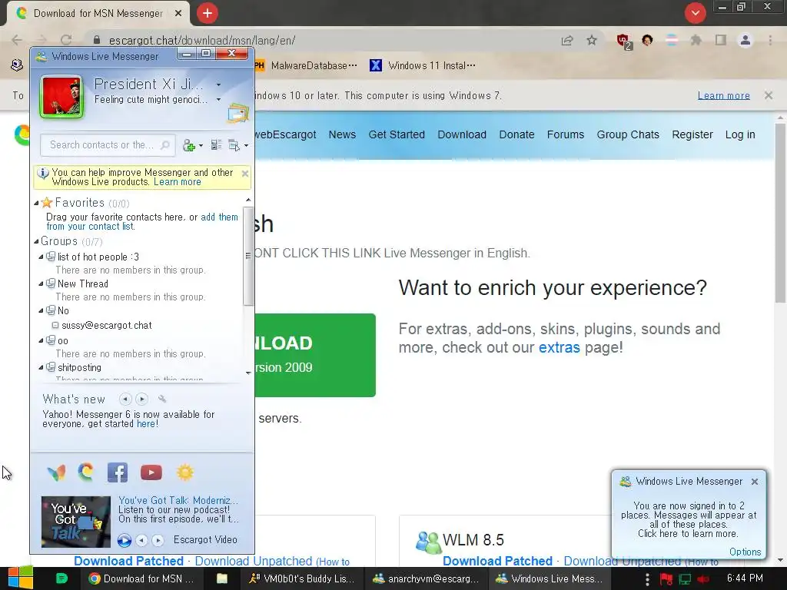Click the Register nav item
This screenshot has height=590, width=787.
pos(692,134)
